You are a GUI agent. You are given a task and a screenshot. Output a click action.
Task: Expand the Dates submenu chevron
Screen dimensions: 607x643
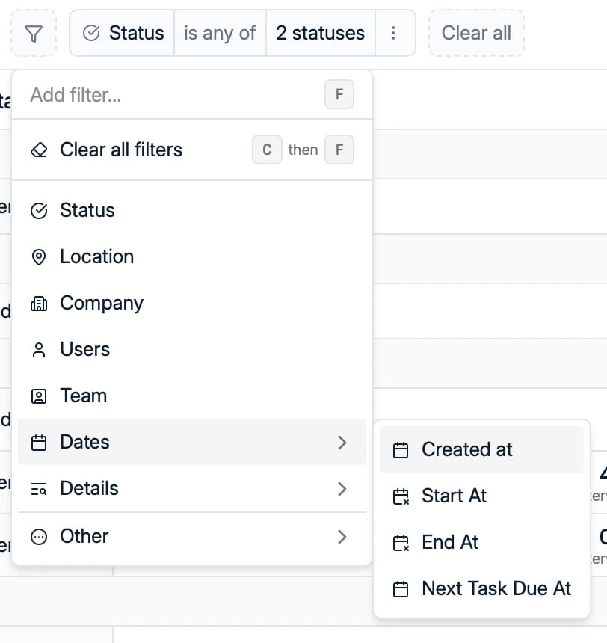[342, 443]
